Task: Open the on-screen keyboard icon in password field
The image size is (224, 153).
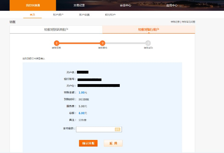Action: point(118,129)
